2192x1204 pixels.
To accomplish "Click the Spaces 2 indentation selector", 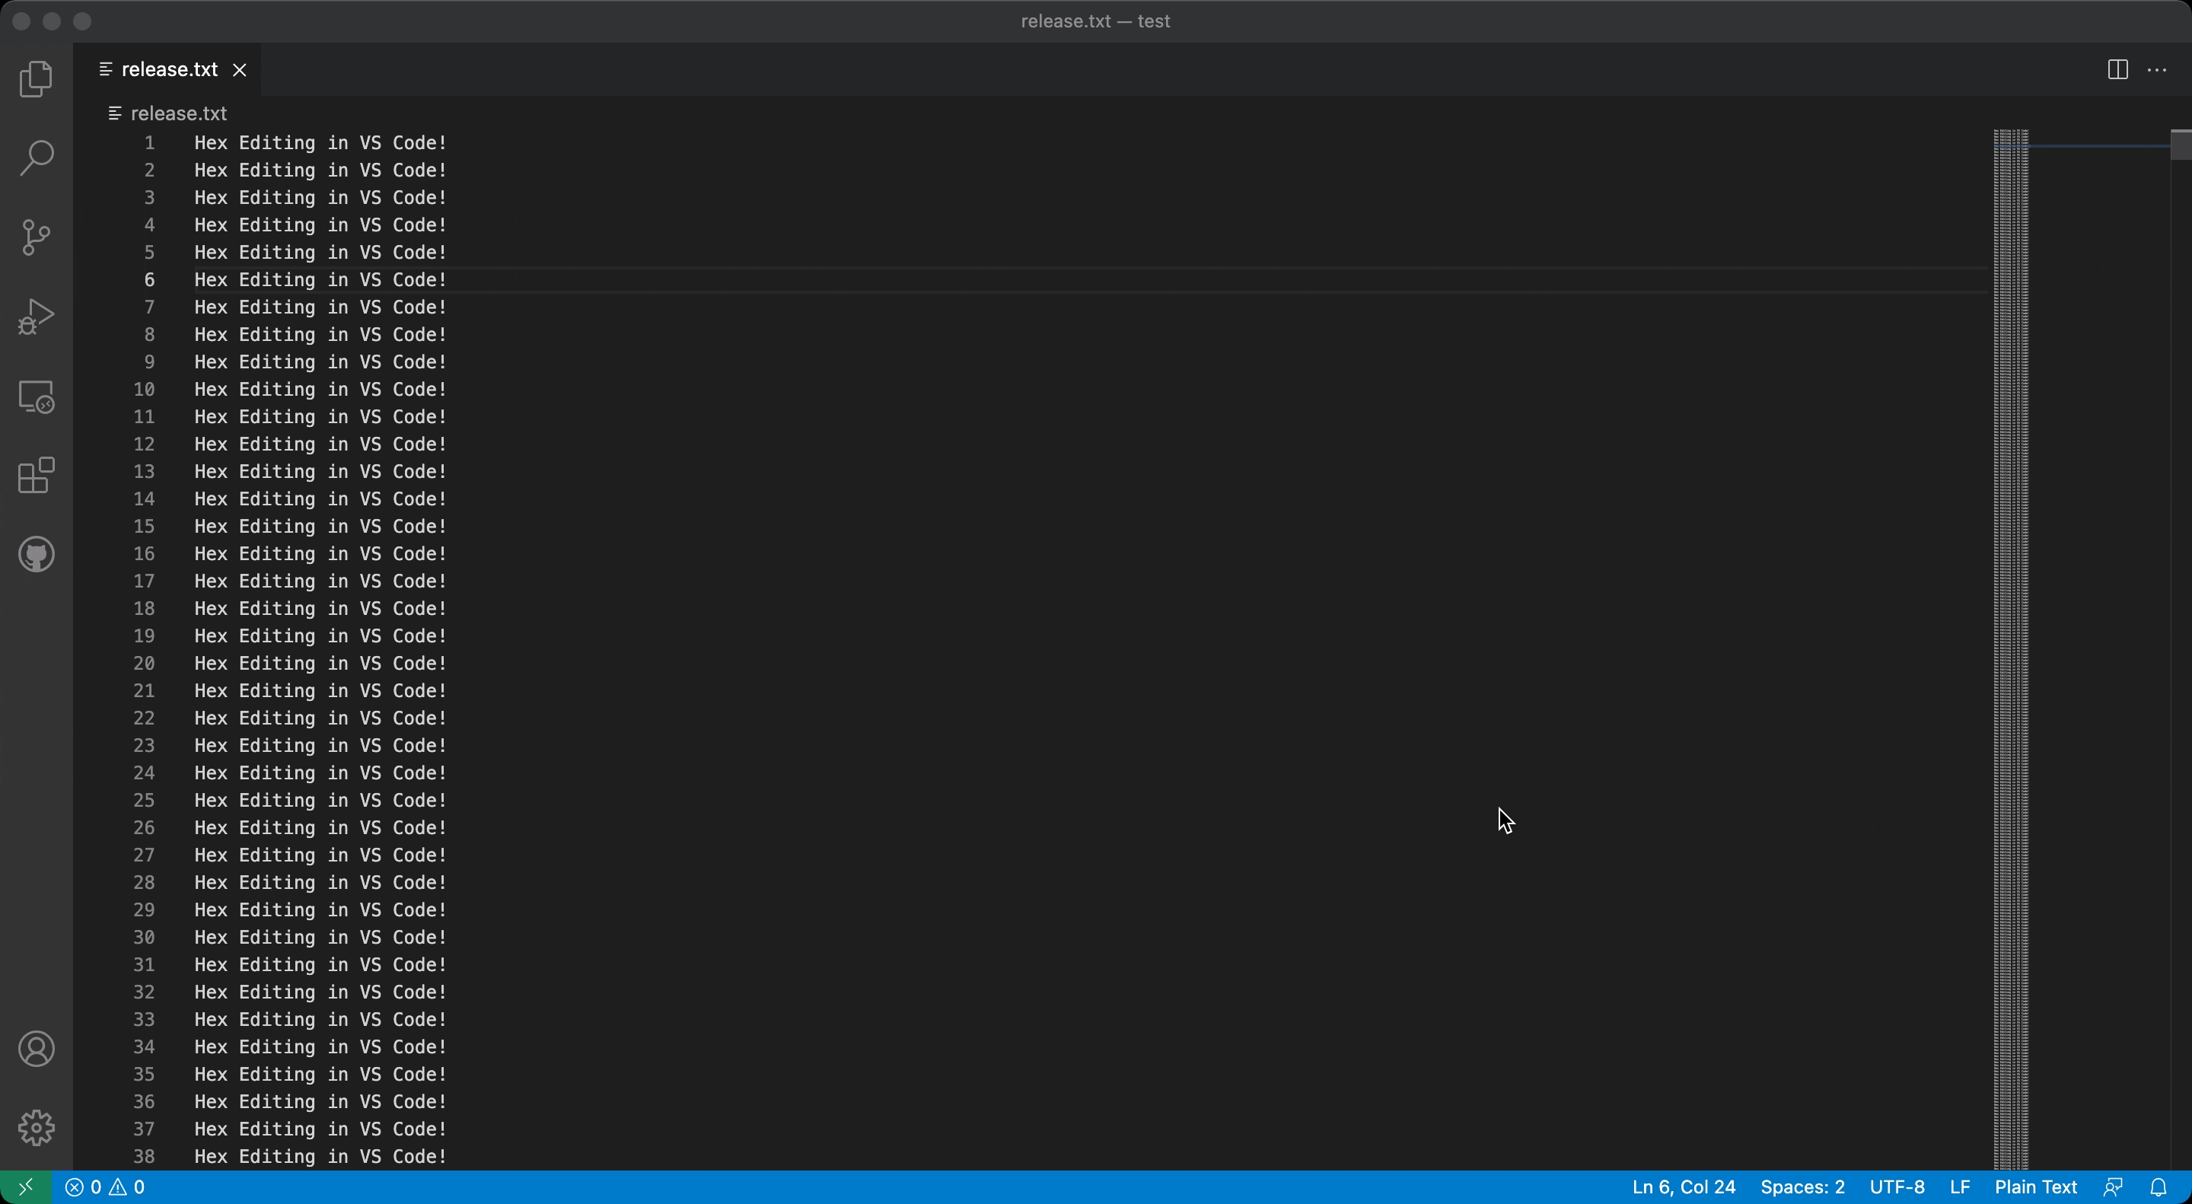I will pos(1801,1186).
